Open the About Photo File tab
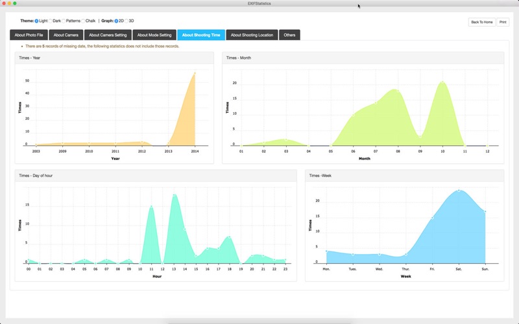This screenshot has width=519, height=324. (29, 35)
